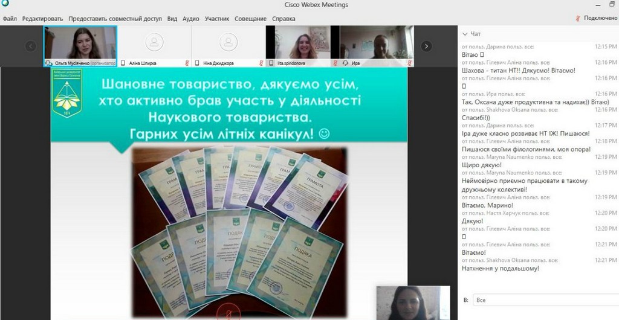
Task: Show next participants with right arrow
Action: tap(426, 46)
